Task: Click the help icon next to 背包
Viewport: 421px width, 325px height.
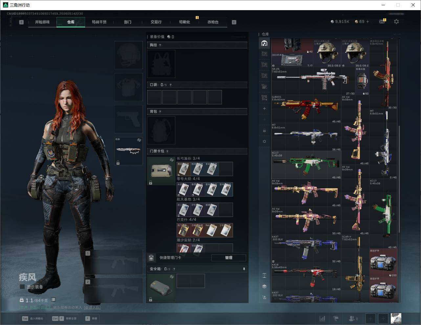Action: pyautogui.click(x=160, y=112)
